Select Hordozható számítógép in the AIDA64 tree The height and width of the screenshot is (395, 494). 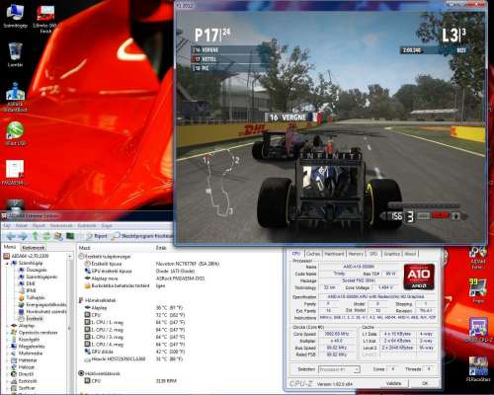tap(42, 311)
